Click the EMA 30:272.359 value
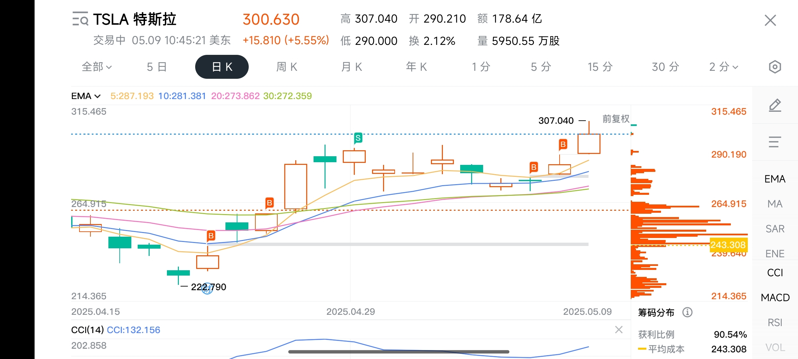798x359 pixels. pos(288,96)
